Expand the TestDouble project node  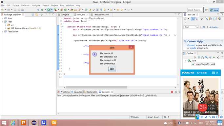click(x=3, y=31)
